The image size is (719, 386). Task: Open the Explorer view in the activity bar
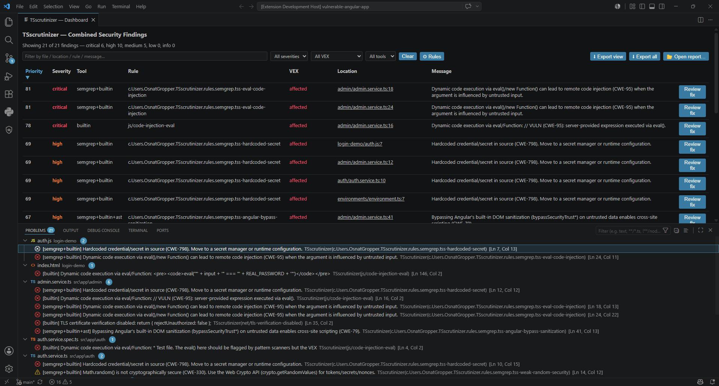click(x=9, y=22)
